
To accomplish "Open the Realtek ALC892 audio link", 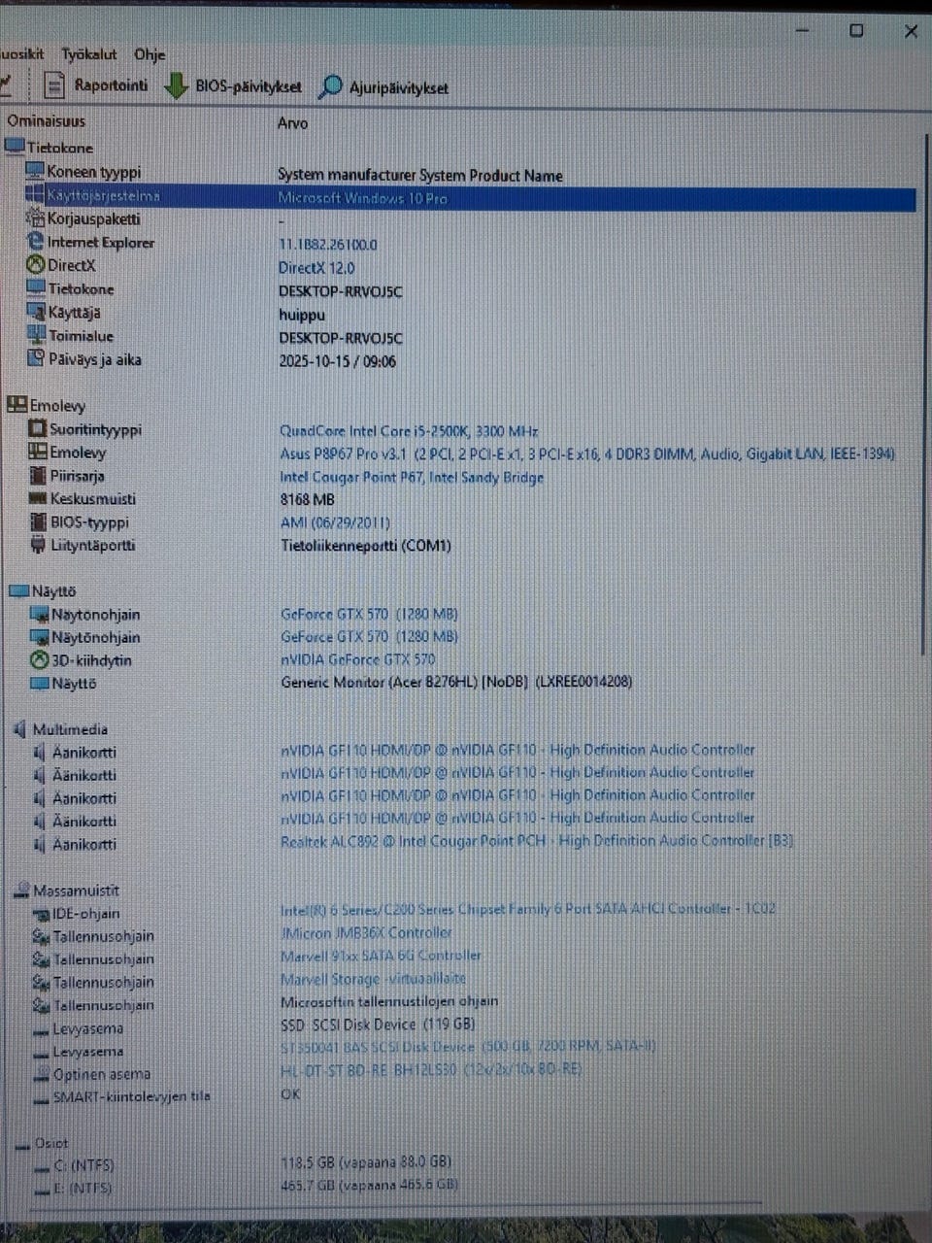I will click(537, 841).
